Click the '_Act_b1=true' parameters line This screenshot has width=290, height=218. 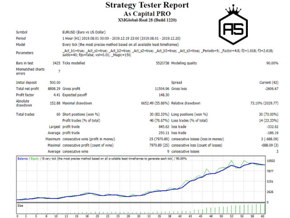[x=168, y=50]
